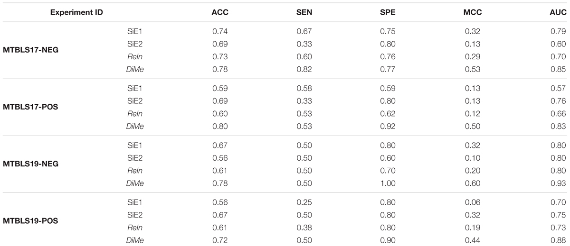The width and height of the screenshot is (570, 246).
Task: Select the SEN column header
Action: click(304, 13)
